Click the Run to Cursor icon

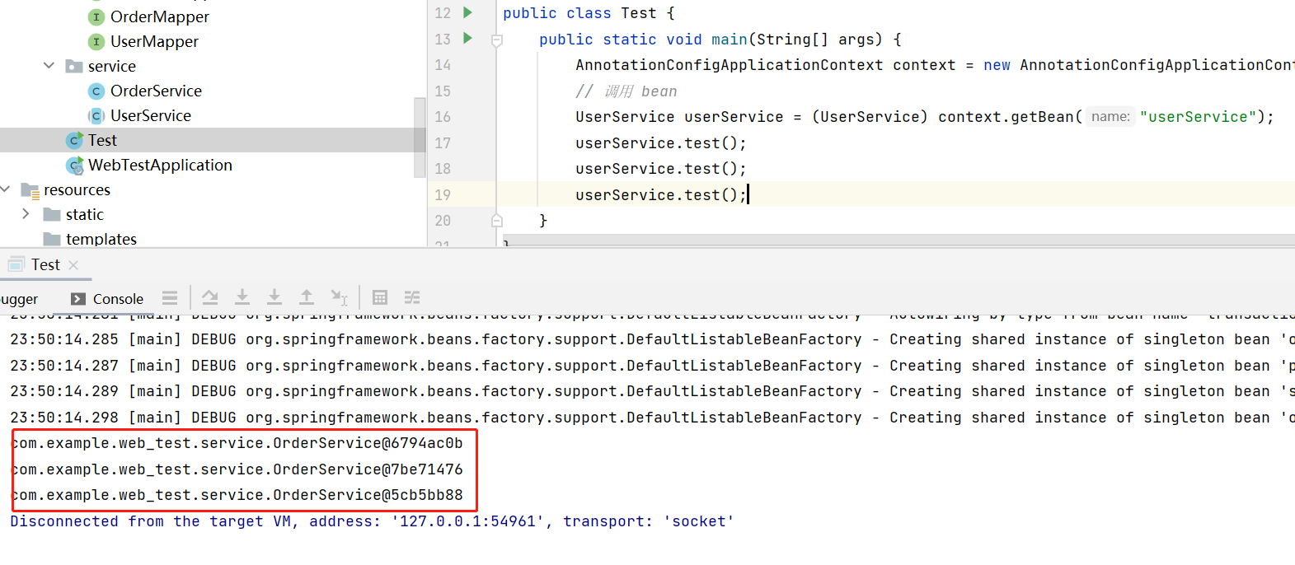[x=339, y=297]
